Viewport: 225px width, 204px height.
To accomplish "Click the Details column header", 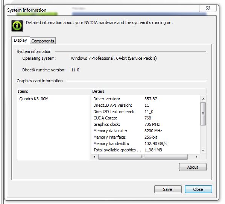I will coord(149,91).
